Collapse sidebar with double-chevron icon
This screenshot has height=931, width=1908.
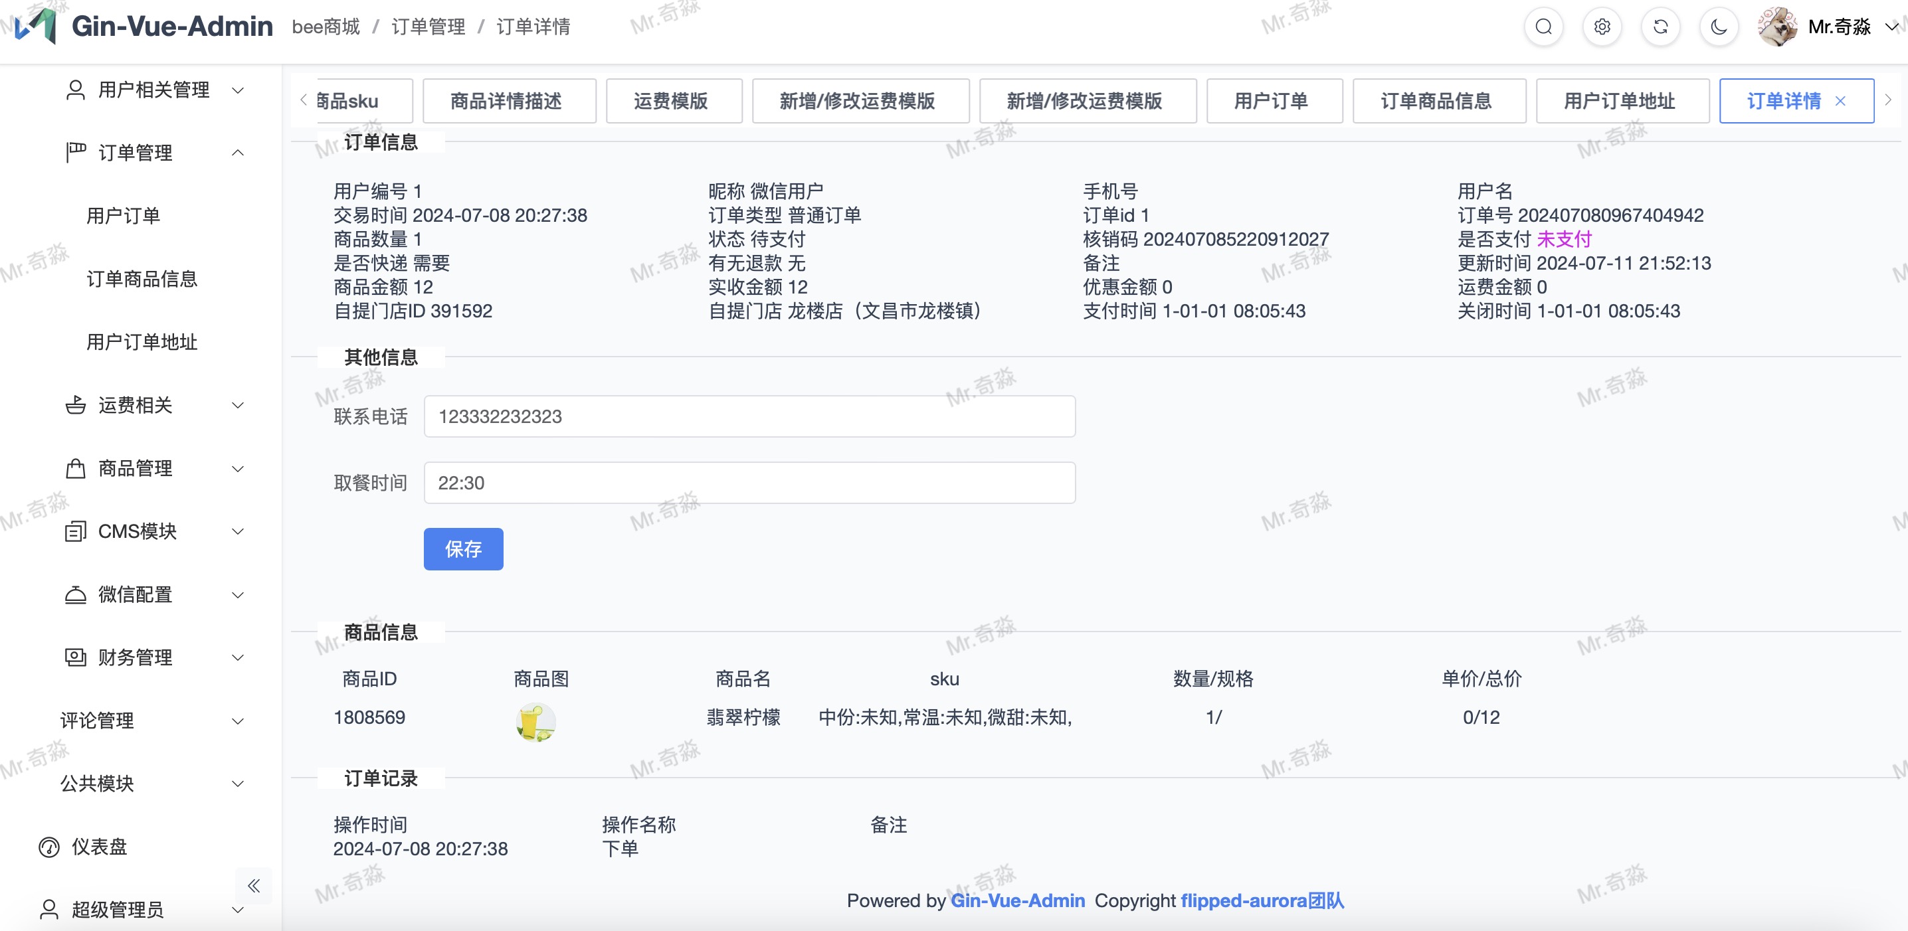tap(253, 886)
